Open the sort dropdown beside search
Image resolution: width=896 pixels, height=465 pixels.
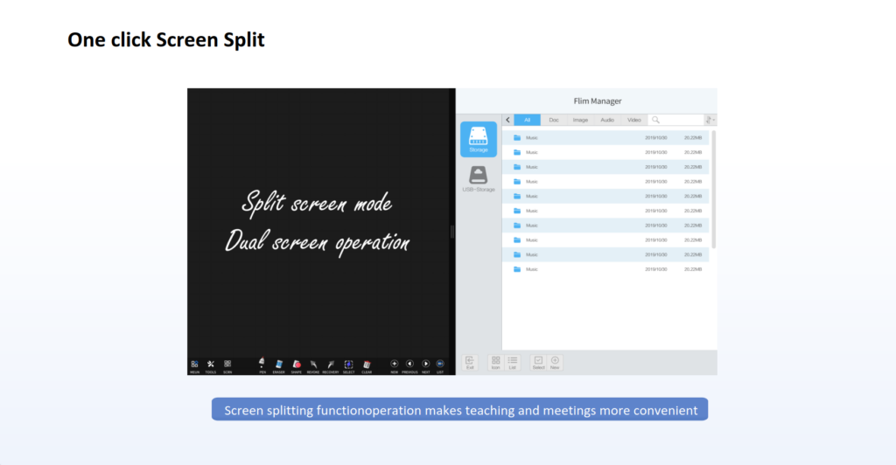(x=710, y=120)
